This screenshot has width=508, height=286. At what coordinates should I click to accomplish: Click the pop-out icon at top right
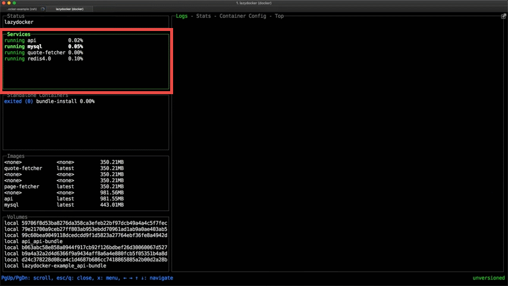coord(503,16)
